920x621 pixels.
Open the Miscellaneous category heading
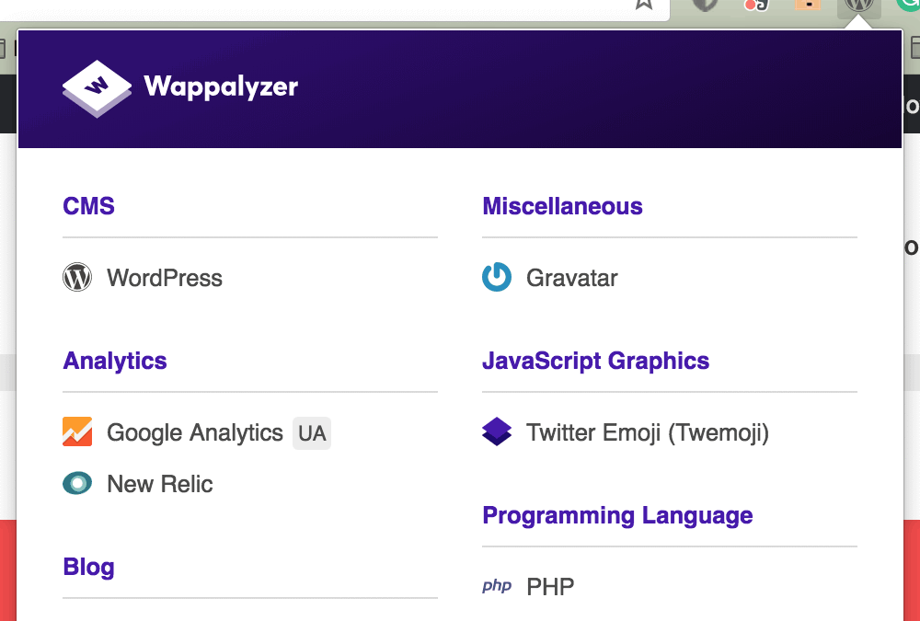pos(562,206)
